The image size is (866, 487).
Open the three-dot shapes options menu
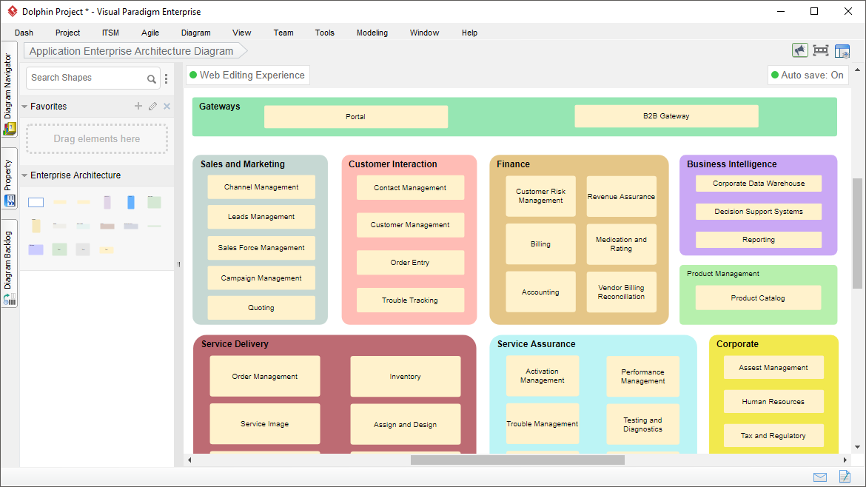(167, 79)
